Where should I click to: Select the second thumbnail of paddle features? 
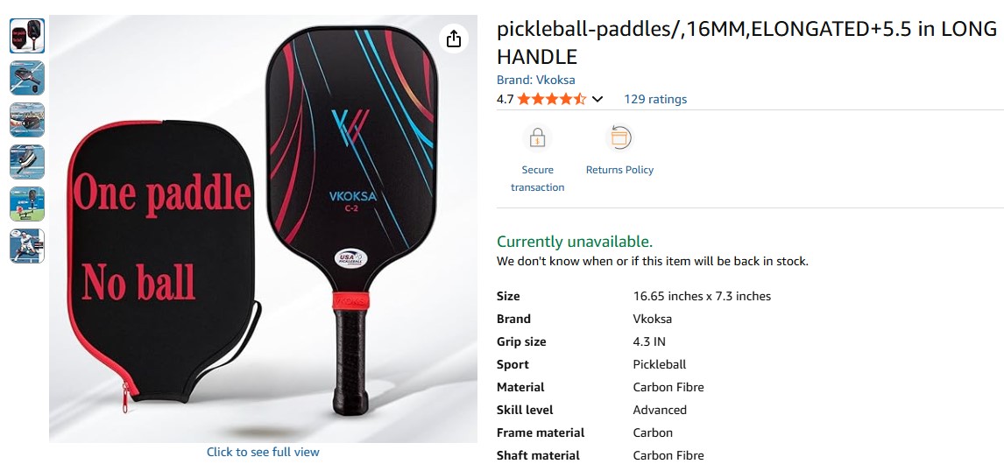pyautogui.click(x=27, y=78)
